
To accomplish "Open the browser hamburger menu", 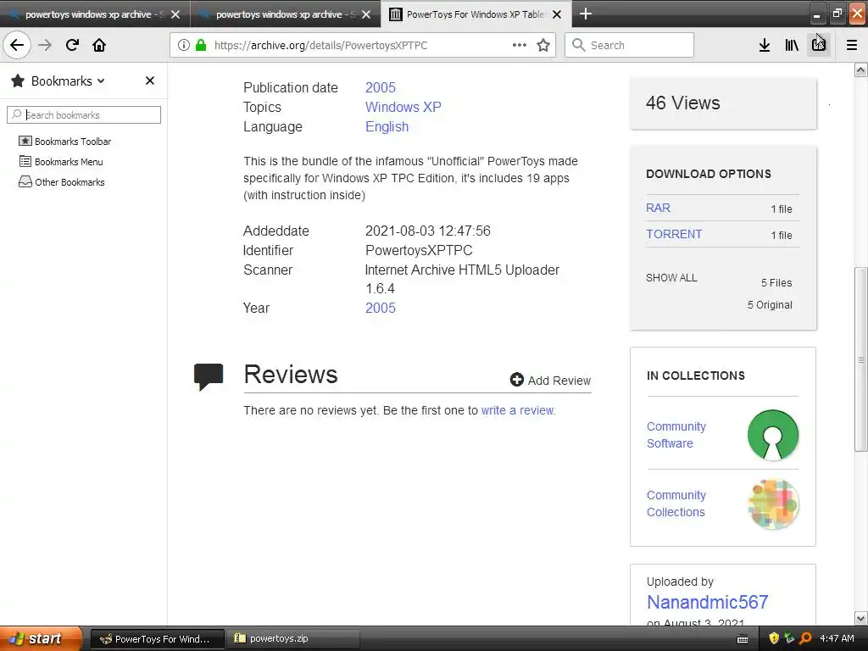I will tap(852, 45).
